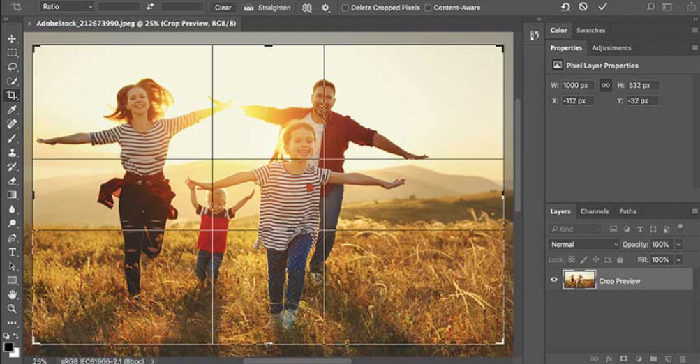Toggle lock image pixels brush icon

click(583, 259)
